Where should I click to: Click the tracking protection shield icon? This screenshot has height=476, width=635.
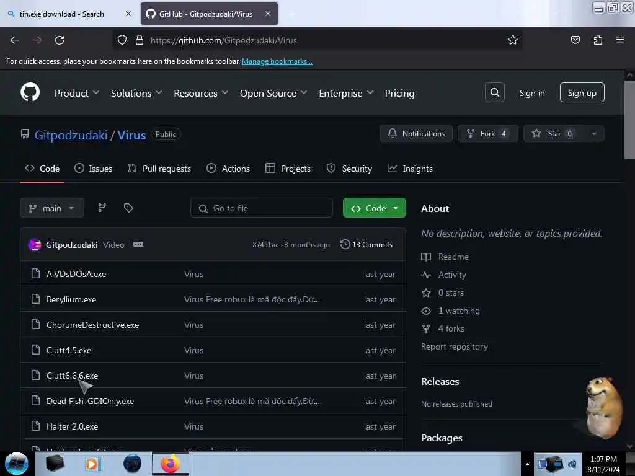(122, 40)
